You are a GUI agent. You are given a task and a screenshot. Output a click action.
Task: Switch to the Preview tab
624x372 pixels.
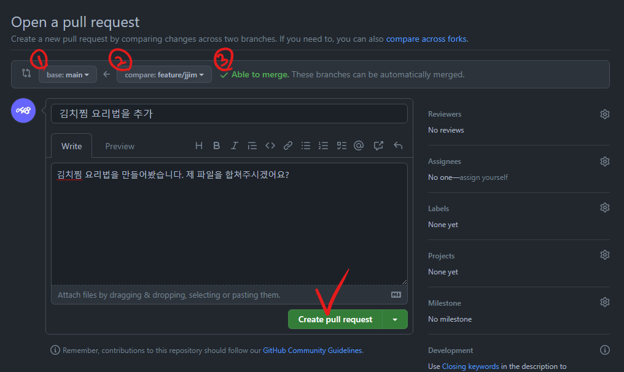pyautogui.click(x=120, y=146)
